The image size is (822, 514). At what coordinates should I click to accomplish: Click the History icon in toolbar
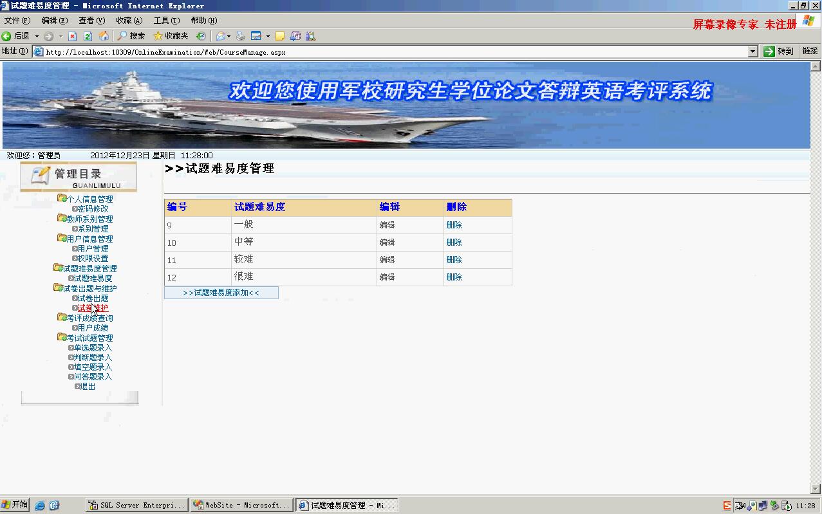[201, 36]
